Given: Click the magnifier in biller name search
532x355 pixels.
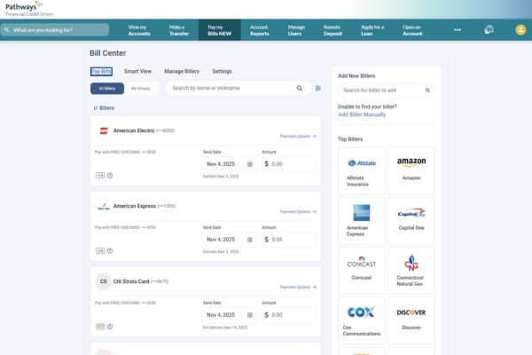Looking at the screenshot, I should coord(300,88).
